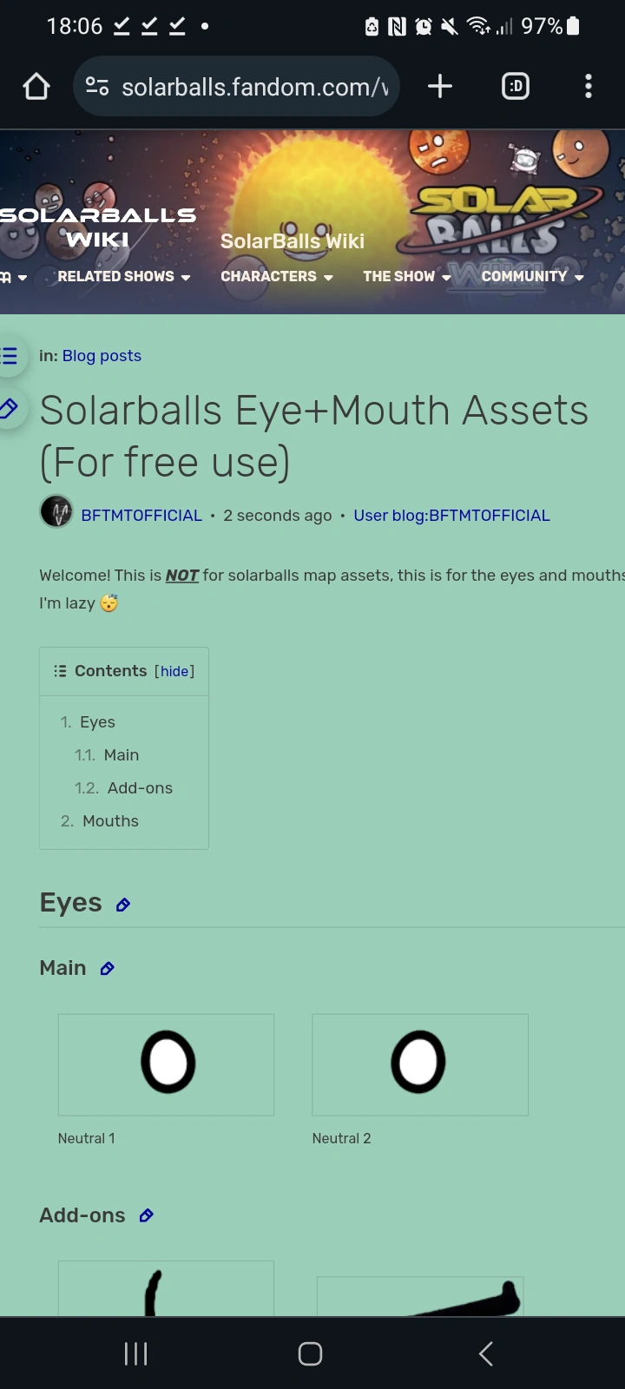Jump to Mouths in the Contents list
The width and height of the screenshot is (625, 1389).
110,820
